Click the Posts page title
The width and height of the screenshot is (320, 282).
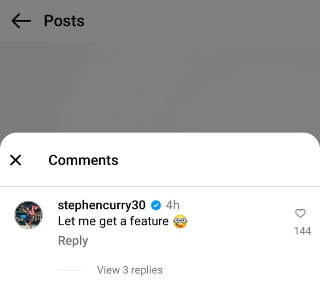click(64, 21)
